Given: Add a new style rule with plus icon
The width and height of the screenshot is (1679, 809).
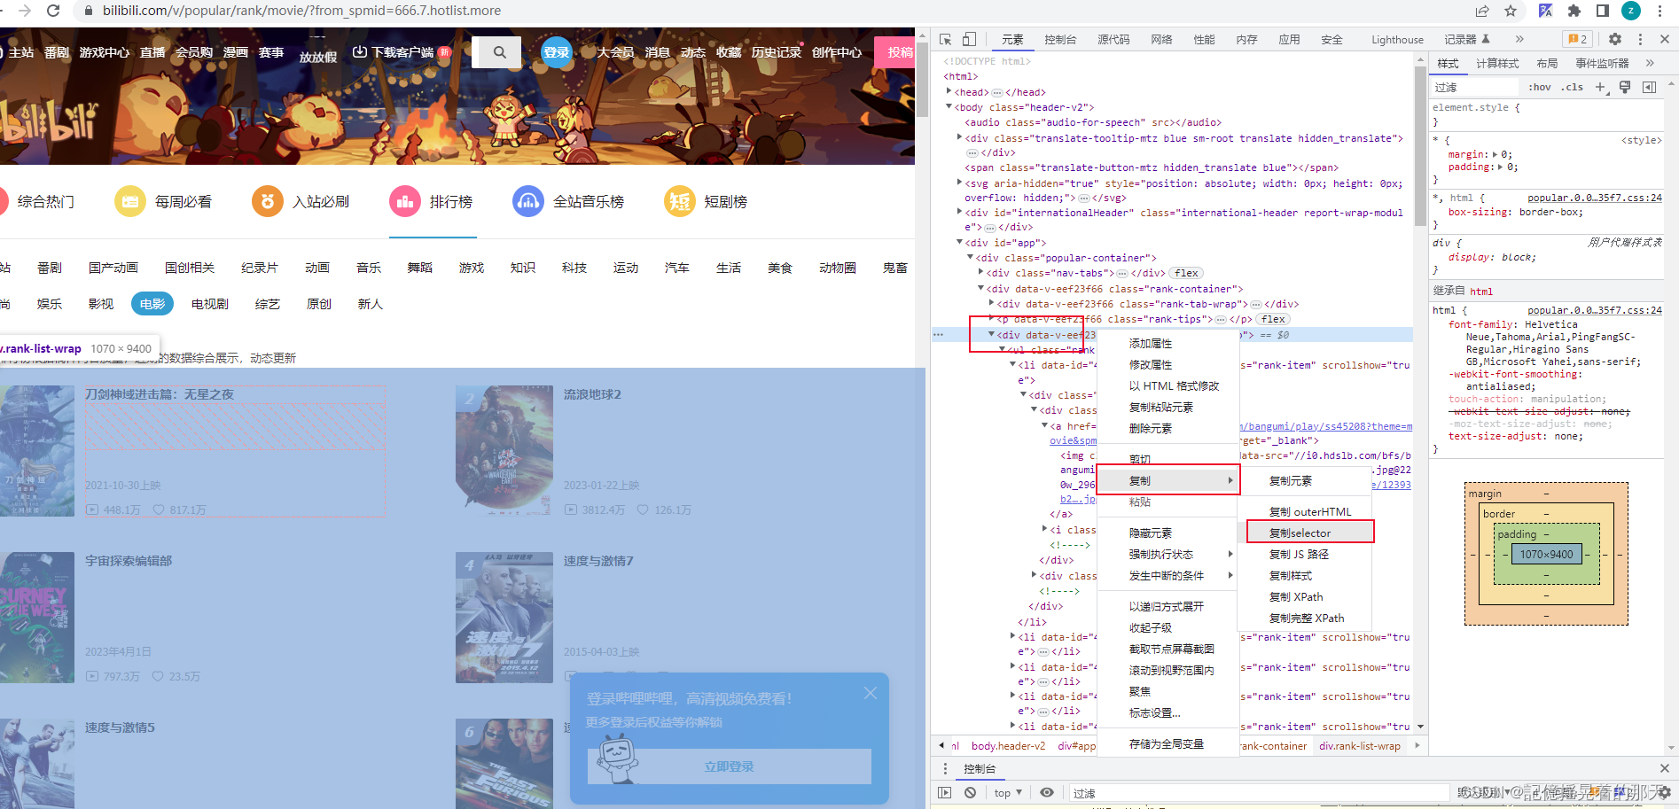Looking at the screenshot, I should pyautogui.click(x=1600, y=87).
